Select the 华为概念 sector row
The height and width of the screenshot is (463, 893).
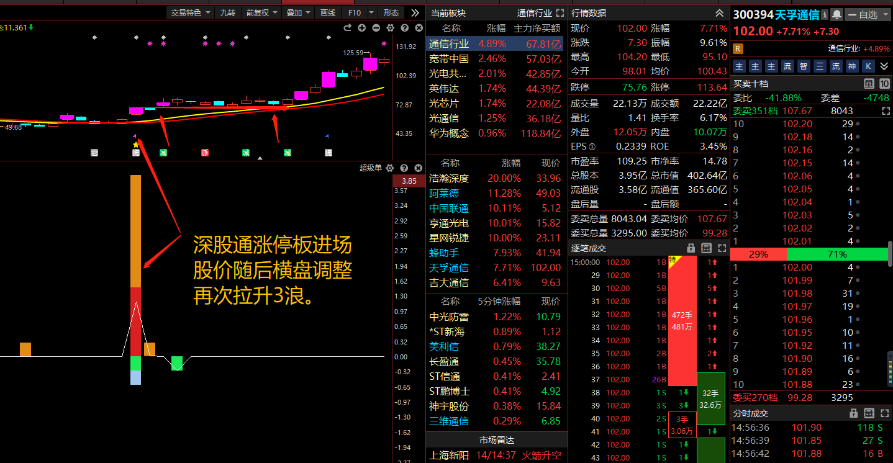(x=496, y=133)
